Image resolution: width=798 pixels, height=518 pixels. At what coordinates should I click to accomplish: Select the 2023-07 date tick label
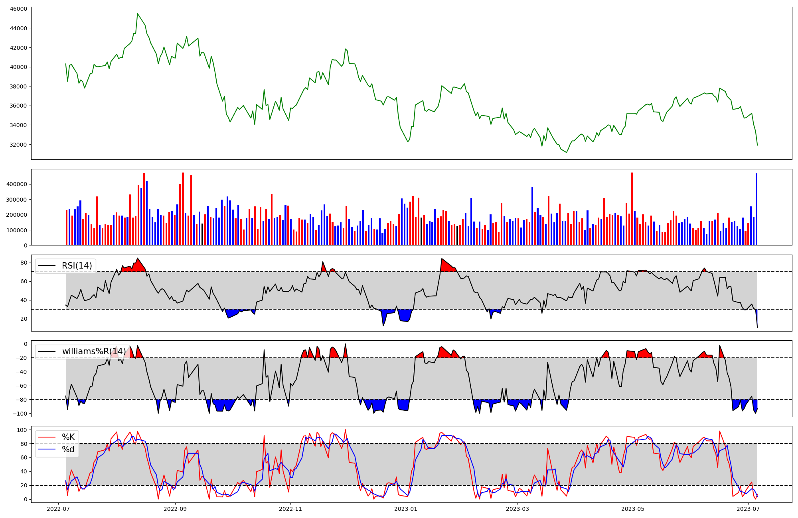[x=748, y=509]
